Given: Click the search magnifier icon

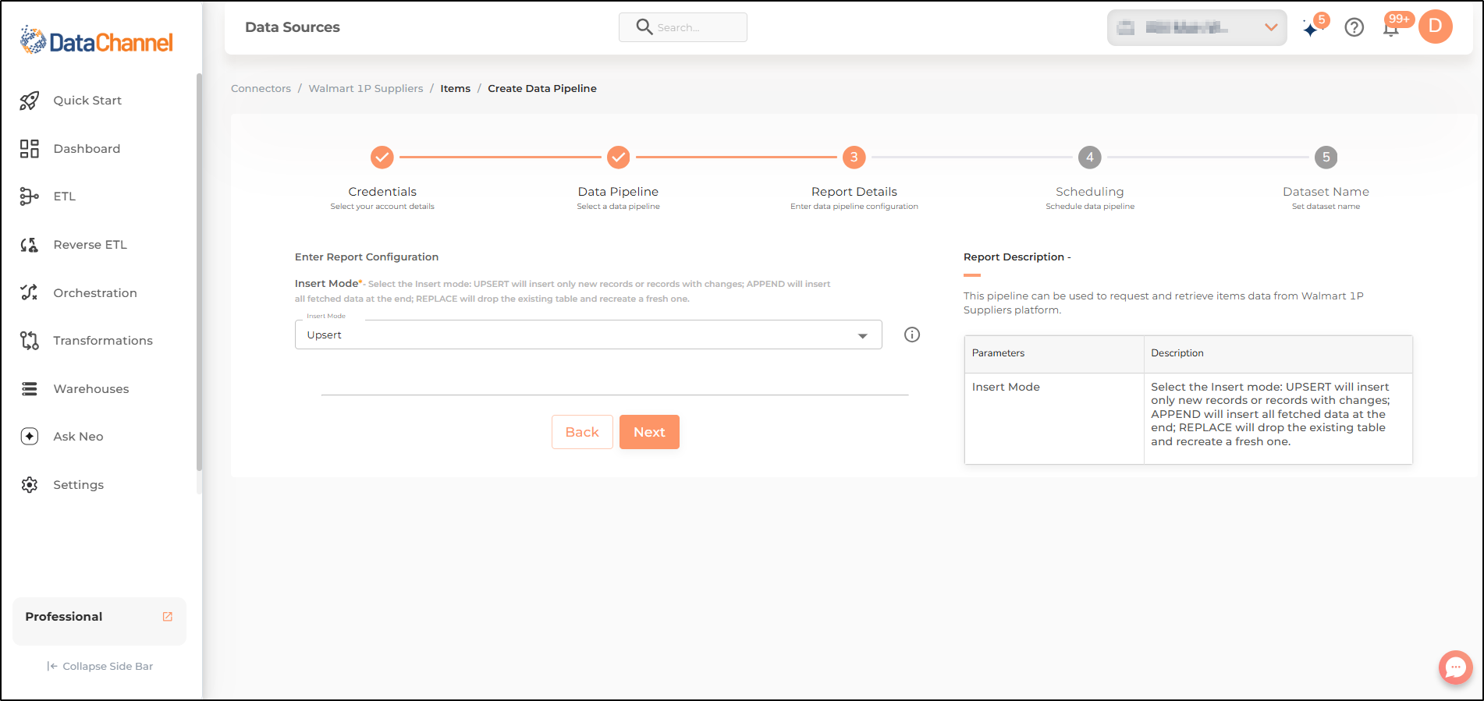Looking at the screenshot, I should (644, 27).
